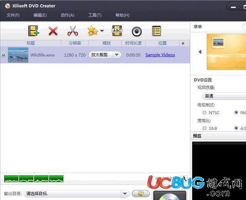Screen dimensions: 246x200
Task: Click the Add Video File film icon
Action: (x=34, y=31)
